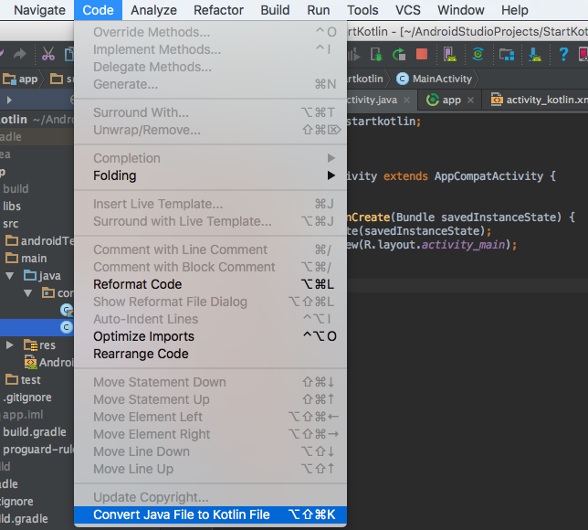The image size is (588, 530).
Task: Select Rearrange Code menu item
Action: [210, 354]
